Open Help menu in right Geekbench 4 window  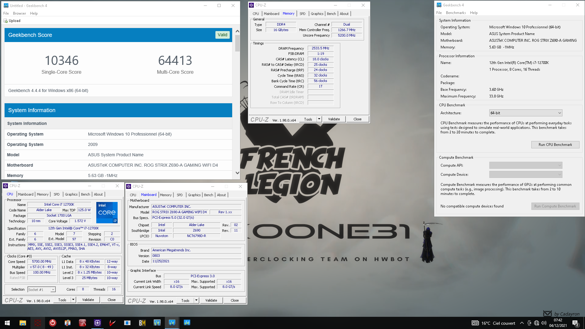pyautogui.click(x=474, y=13)
